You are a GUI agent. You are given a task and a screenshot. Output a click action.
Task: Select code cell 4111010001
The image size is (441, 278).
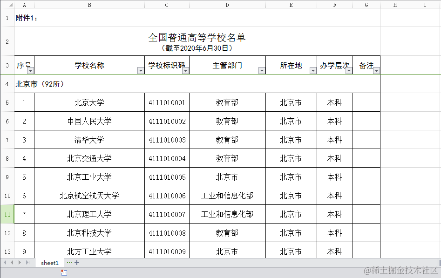[x=167, y=102]
